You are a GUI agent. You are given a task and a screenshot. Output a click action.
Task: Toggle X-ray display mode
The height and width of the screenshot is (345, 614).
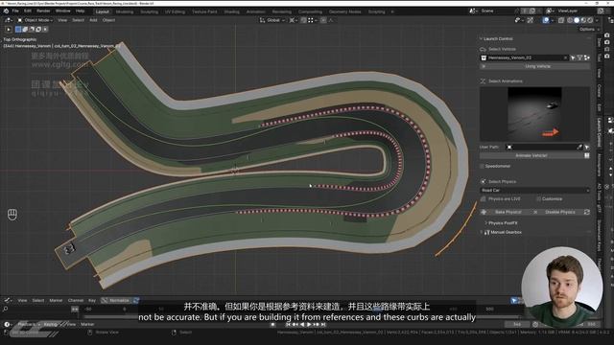coord(561,20)
